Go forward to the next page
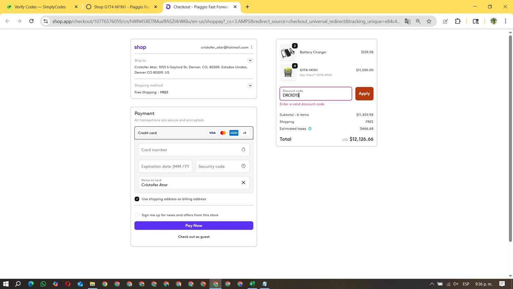 19,21
